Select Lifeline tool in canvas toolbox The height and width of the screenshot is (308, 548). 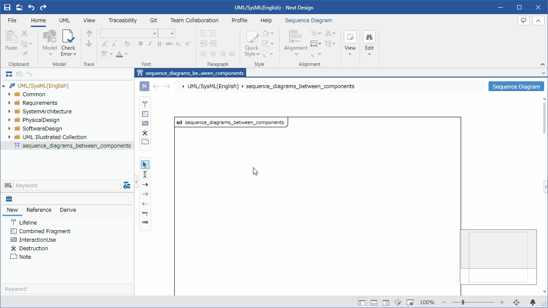[x=145, y=104]
